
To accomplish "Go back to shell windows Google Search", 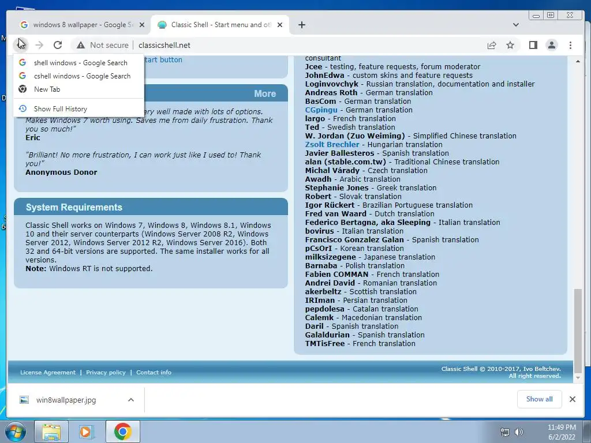I will 78,62.
